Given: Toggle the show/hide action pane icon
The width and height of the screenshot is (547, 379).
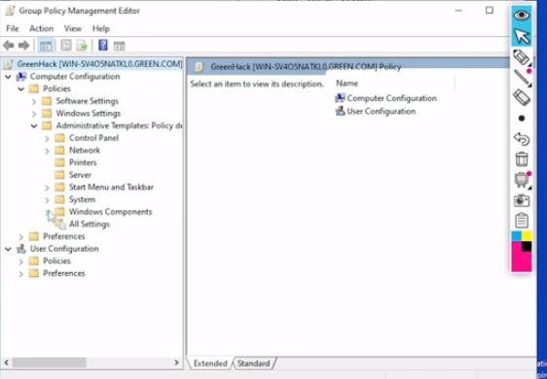Looking at the screenshot, I should point(119,46).
